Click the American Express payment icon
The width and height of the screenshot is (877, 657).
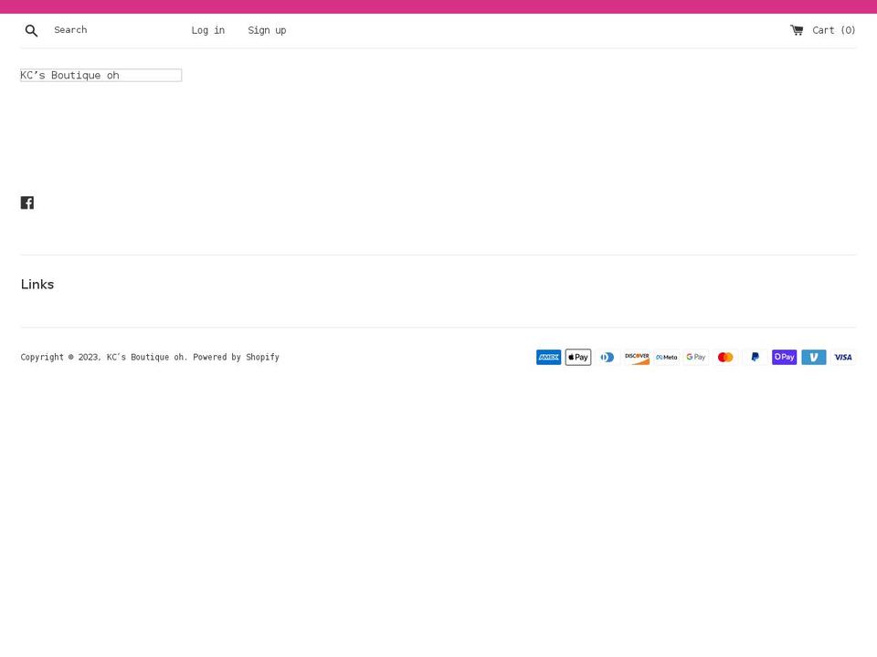click(549, 357)
